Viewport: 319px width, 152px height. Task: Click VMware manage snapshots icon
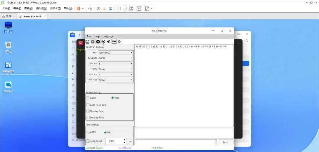[x=110, y=9]
